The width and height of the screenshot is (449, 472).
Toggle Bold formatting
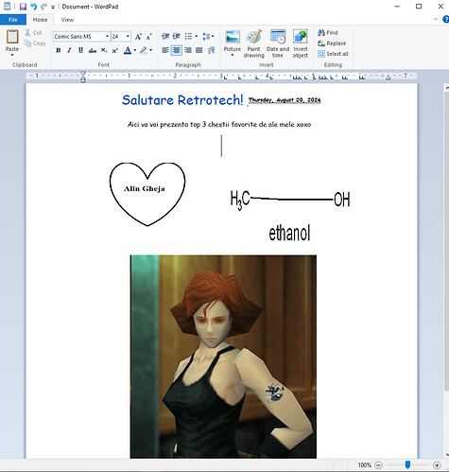point(59,50)
